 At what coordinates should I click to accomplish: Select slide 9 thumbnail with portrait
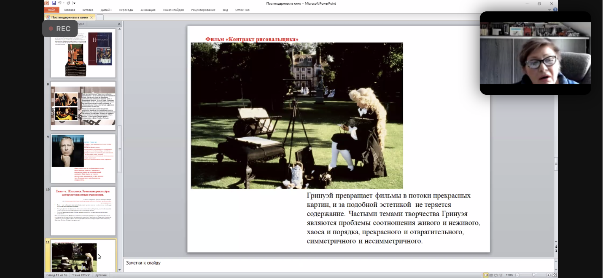point(83,158)
